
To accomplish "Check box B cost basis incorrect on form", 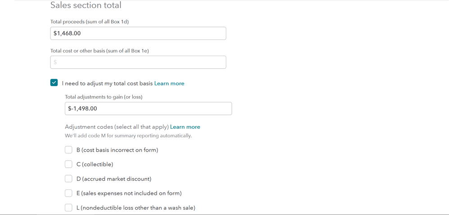I will pos(68,150).
